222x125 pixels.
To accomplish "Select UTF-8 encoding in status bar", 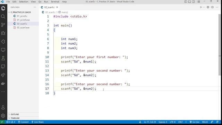I will coord(173,122).
